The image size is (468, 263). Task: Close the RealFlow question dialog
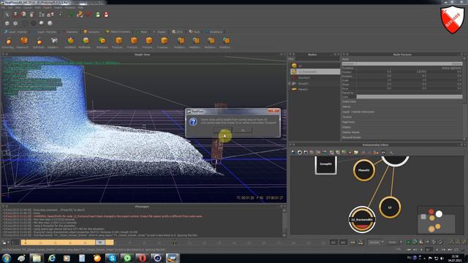point(273,111)
